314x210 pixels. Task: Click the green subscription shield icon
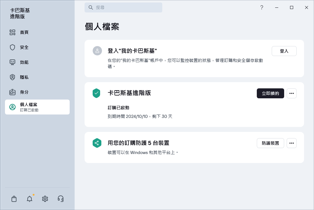click(97, 93)
